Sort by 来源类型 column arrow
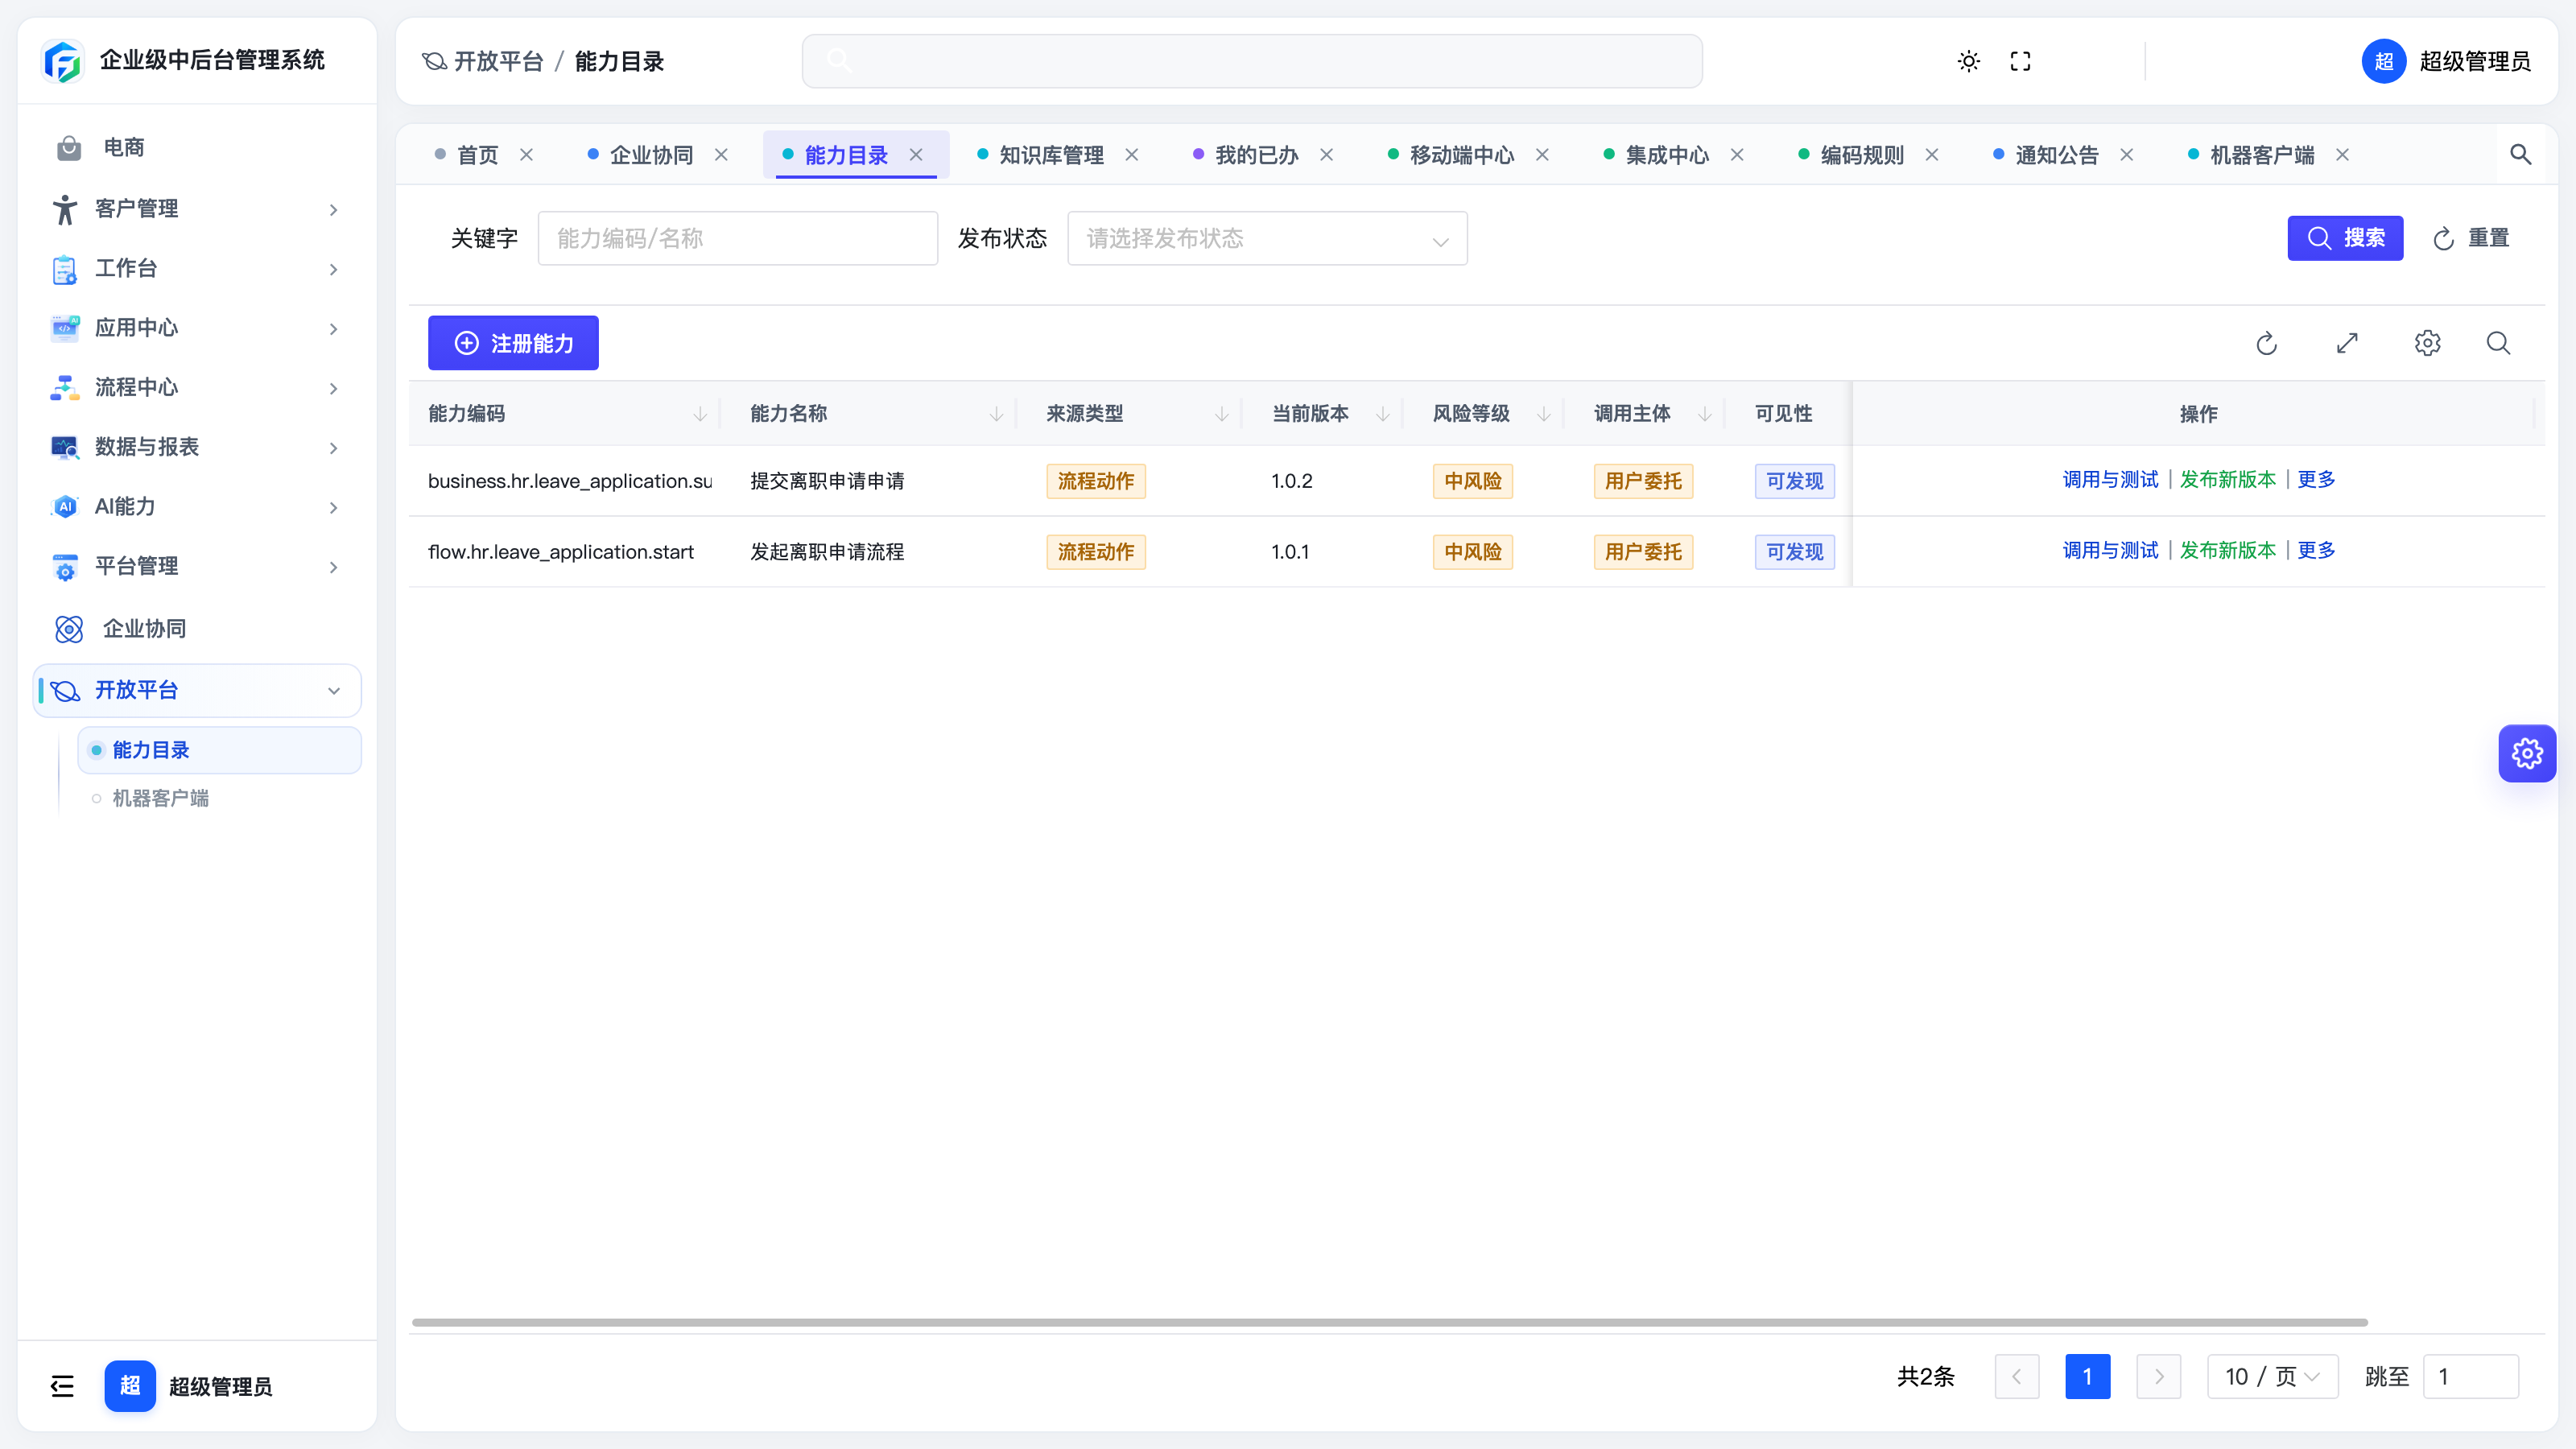2576x1449 pixels. point(1222,413)
